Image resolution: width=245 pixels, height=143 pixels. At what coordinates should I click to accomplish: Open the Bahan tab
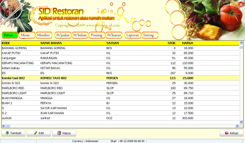pyautogui.click(x=10, y=35)
